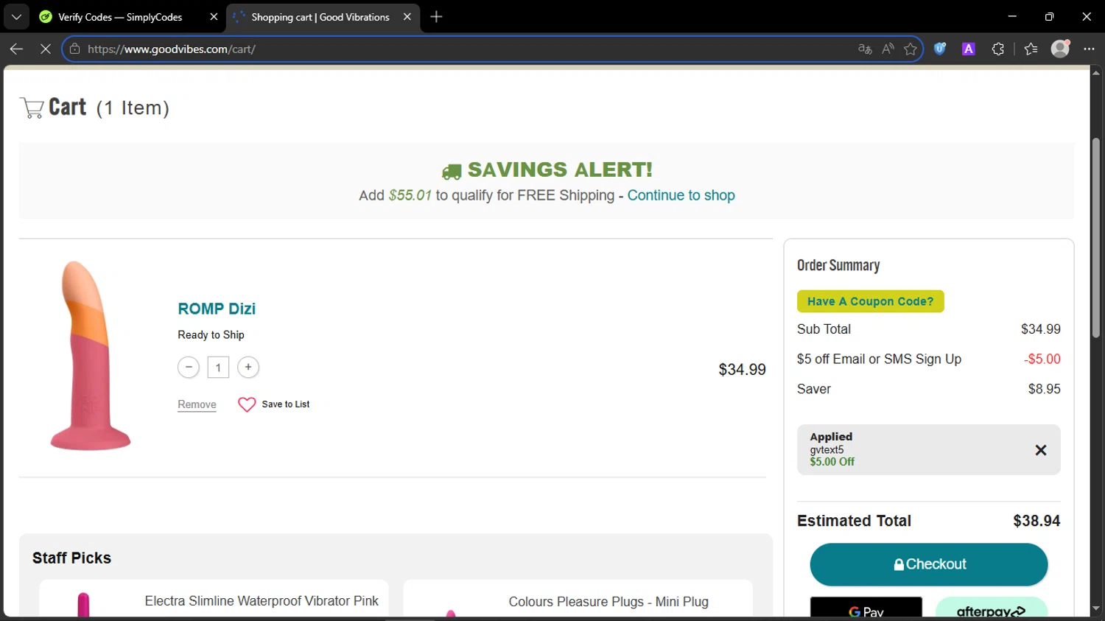The height and width of the screenshot is (621, 1105).
Task: Remove the applied gvtext5 coupon
Action: point(1041,450)
